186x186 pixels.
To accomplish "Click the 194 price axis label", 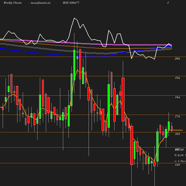I will coord(177,78).
